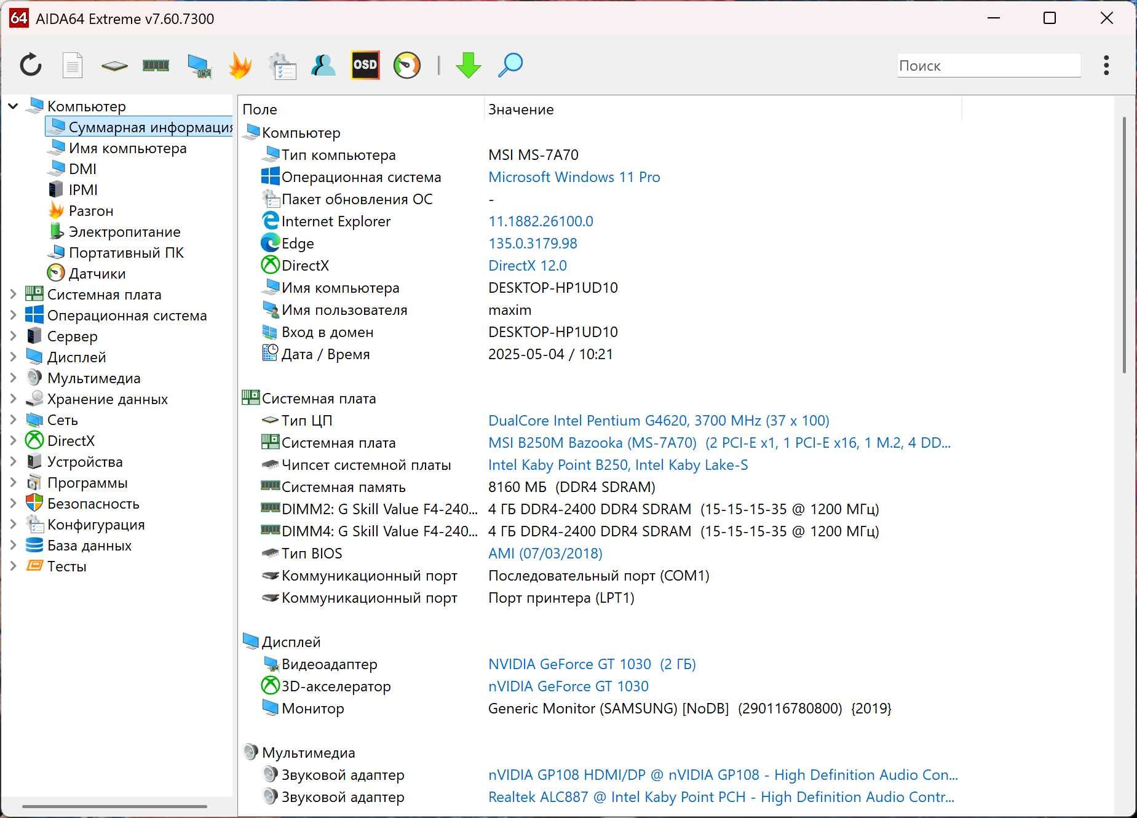Expand the Мультимедиа tree node
The image size is (1137, 818).
[x=13, y=378]
